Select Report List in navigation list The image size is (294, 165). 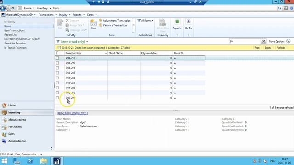point(10,35)
